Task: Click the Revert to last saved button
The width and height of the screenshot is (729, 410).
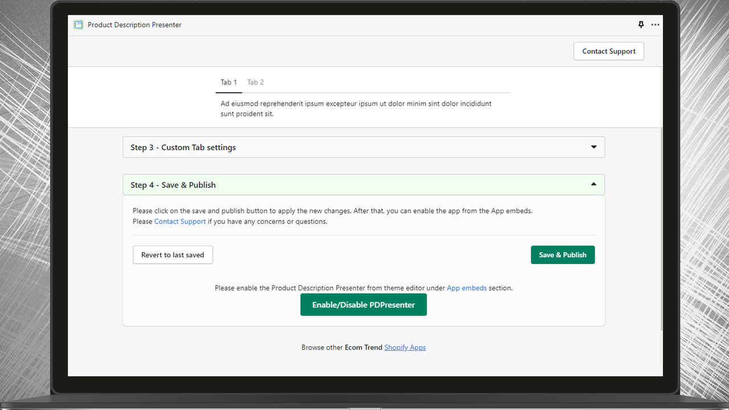Action: (173, 255)
